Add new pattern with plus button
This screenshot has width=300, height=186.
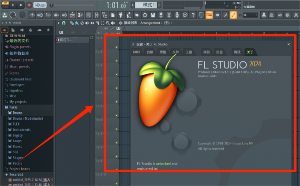[159, 5]
